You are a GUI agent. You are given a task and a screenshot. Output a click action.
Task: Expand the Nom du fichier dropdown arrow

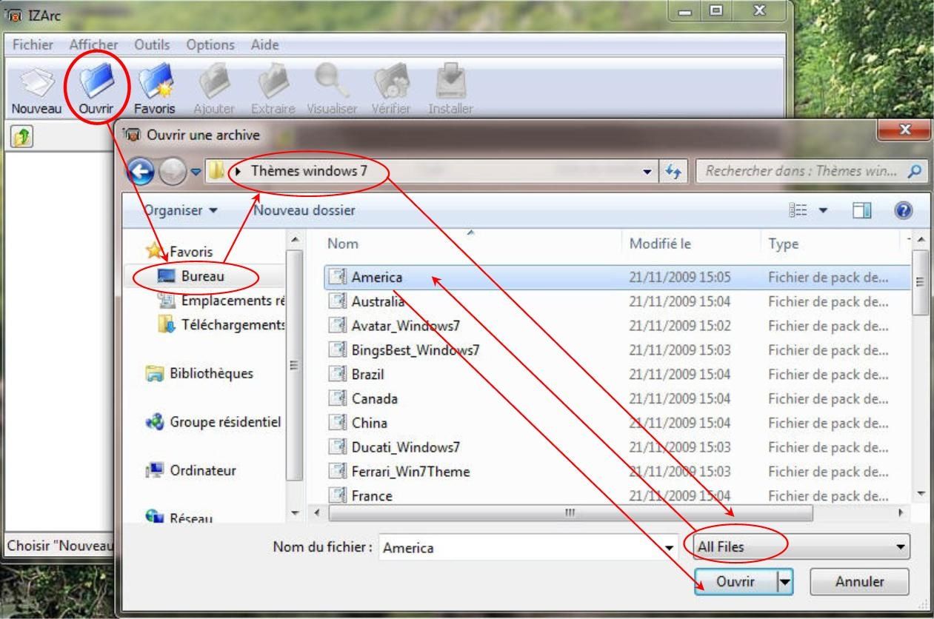click(671, 548)
